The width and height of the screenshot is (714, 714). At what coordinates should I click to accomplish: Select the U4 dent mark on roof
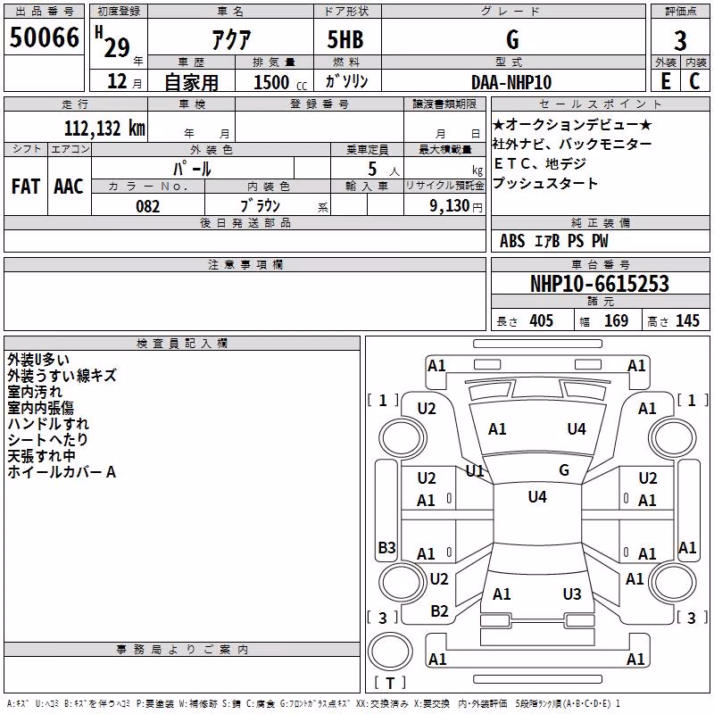click(x=537, y=497)
